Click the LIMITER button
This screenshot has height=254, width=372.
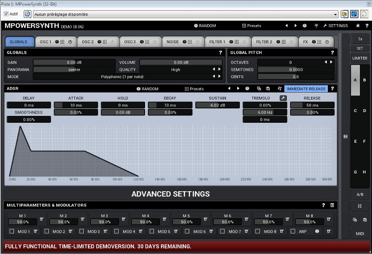(x=359, y=58)
